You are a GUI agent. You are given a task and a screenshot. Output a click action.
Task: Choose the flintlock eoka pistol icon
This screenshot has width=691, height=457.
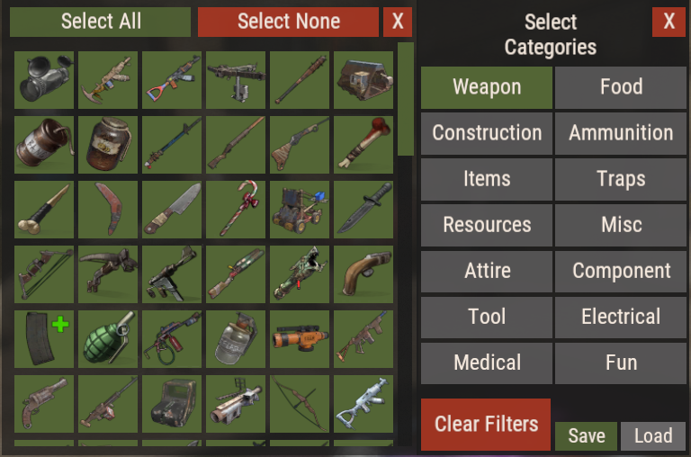(x=363, y=274)
